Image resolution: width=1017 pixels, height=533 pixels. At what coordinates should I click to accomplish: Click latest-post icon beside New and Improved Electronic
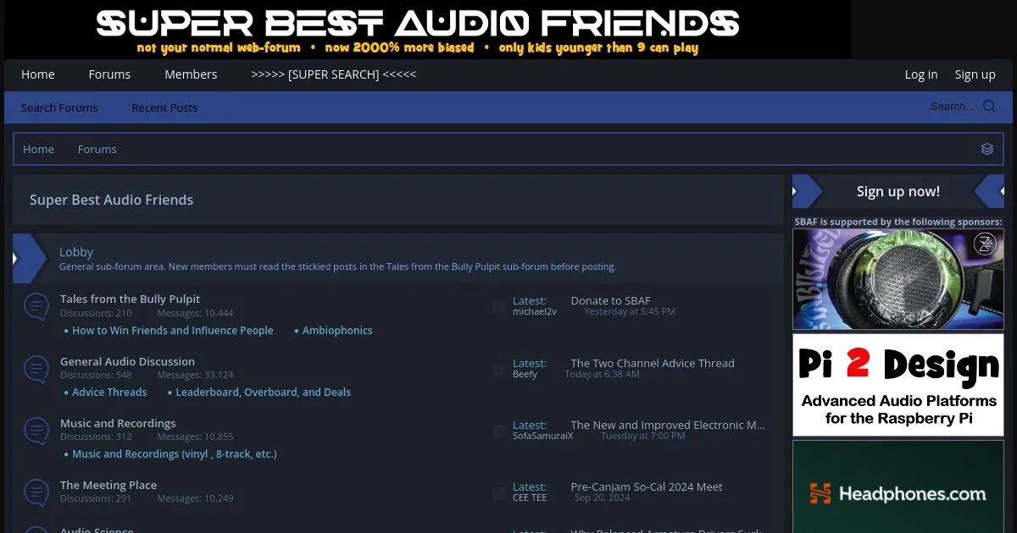click(x=499, y=431)
